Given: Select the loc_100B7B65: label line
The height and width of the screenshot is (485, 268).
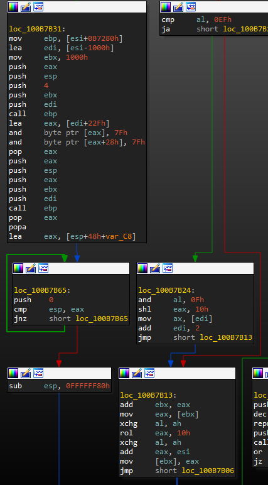Looking at the screenshot, I should 42,290.
